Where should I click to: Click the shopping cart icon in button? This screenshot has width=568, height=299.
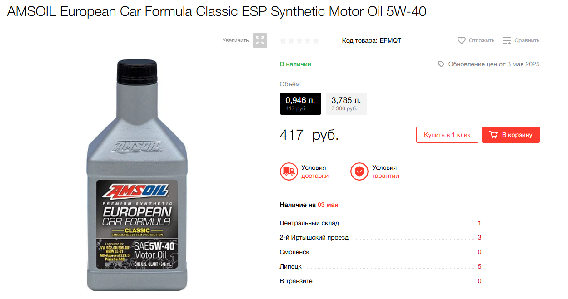tap(493, 135)
